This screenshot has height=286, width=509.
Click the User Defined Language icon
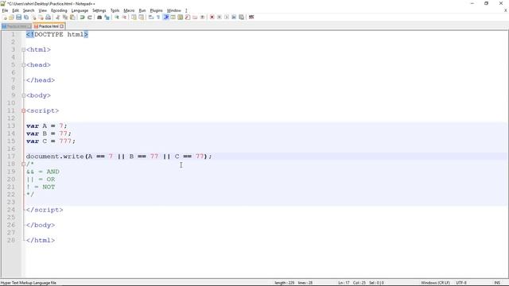click(173, 17)
